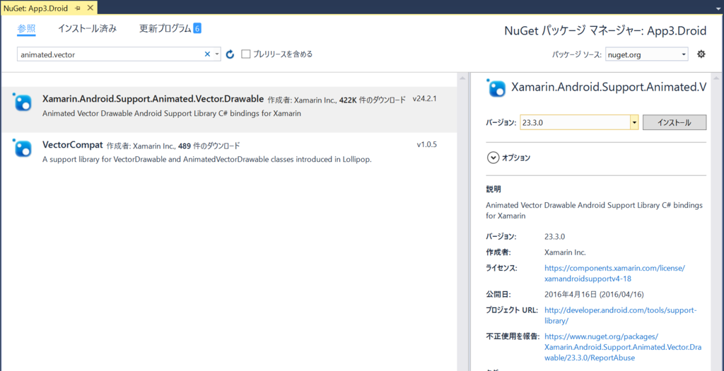Select the VectorCompat package row
Screen dimensions: 724x371
229,155
